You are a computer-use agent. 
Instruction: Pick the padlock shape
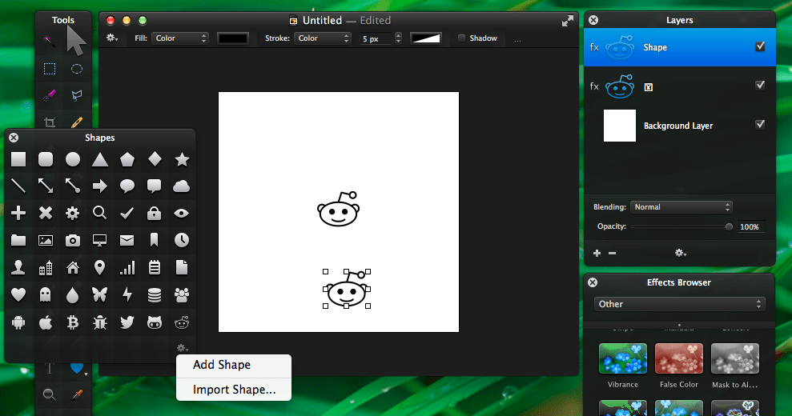coord(154,213)
